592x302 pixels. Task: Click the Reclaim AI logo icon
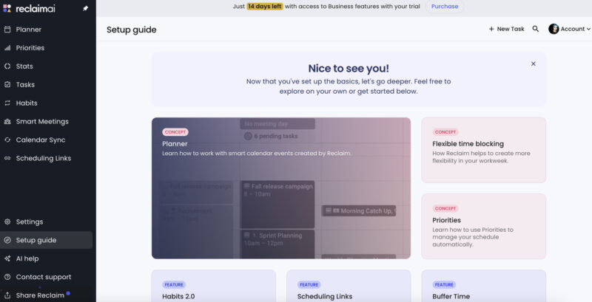[x=7, y=8]
